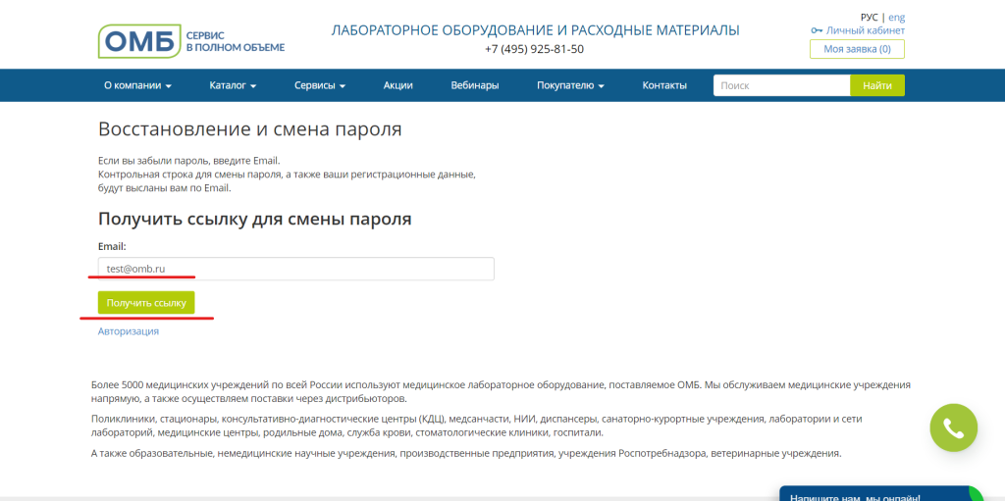The height and width of the screenshot is (501, 1005).
Task: Follow the Авторизация link
Action: coord(129,331)
